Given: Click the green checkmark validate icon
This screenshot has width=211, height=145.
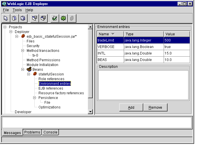Looking at the screenshot, I should 54,18.
